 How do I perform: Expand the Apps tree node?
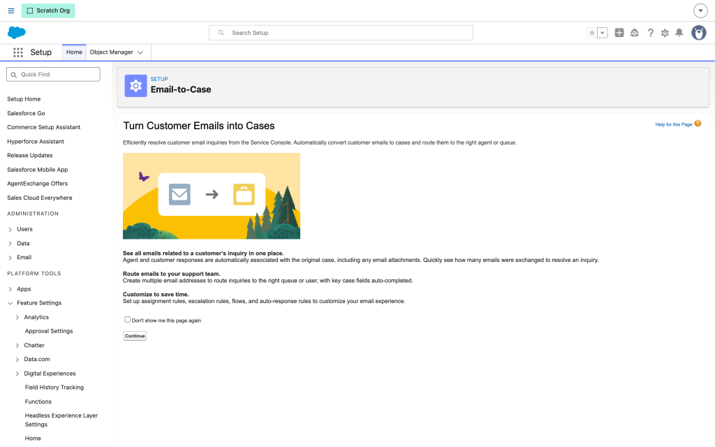[10, 289]
